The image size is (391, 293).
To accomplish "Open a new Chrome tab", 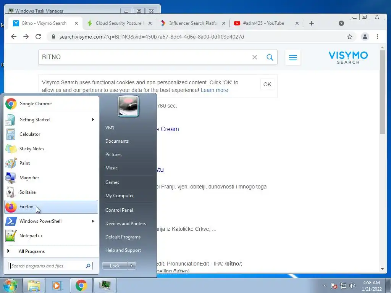I will pyautogui.click(x=312, y=23).
